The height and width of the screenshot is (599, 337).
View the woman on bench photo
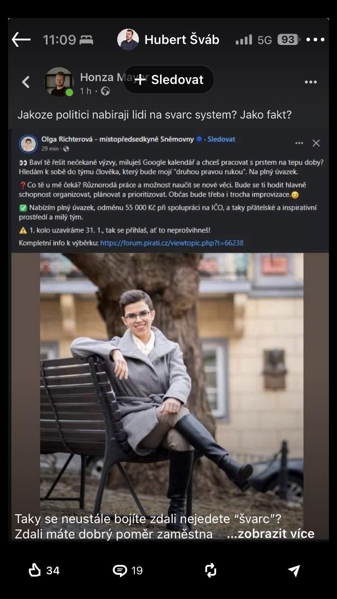point(171,382)
